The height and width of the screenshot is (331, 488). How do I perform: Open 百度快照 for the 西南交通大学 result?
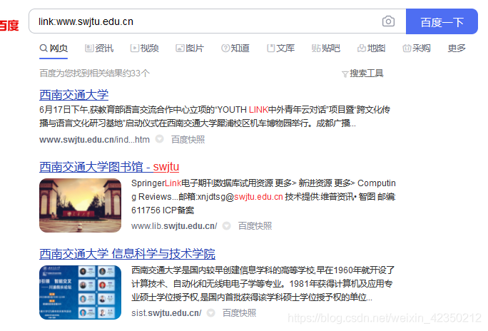pyautogui.click(x=188, y=140)
